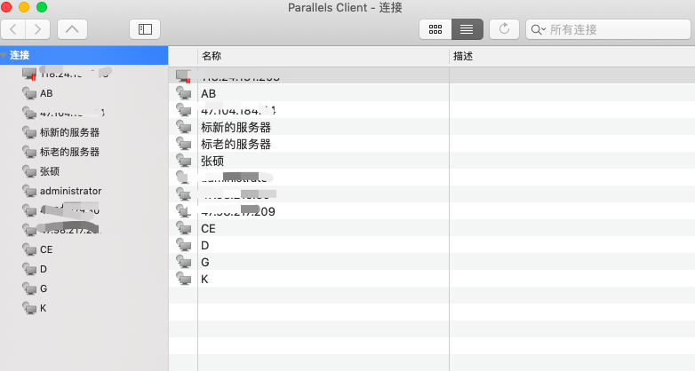This screenshot has height=371, width=695.
Task: Click the sidebar computer icon beside CE
Action: click(29, 249)
